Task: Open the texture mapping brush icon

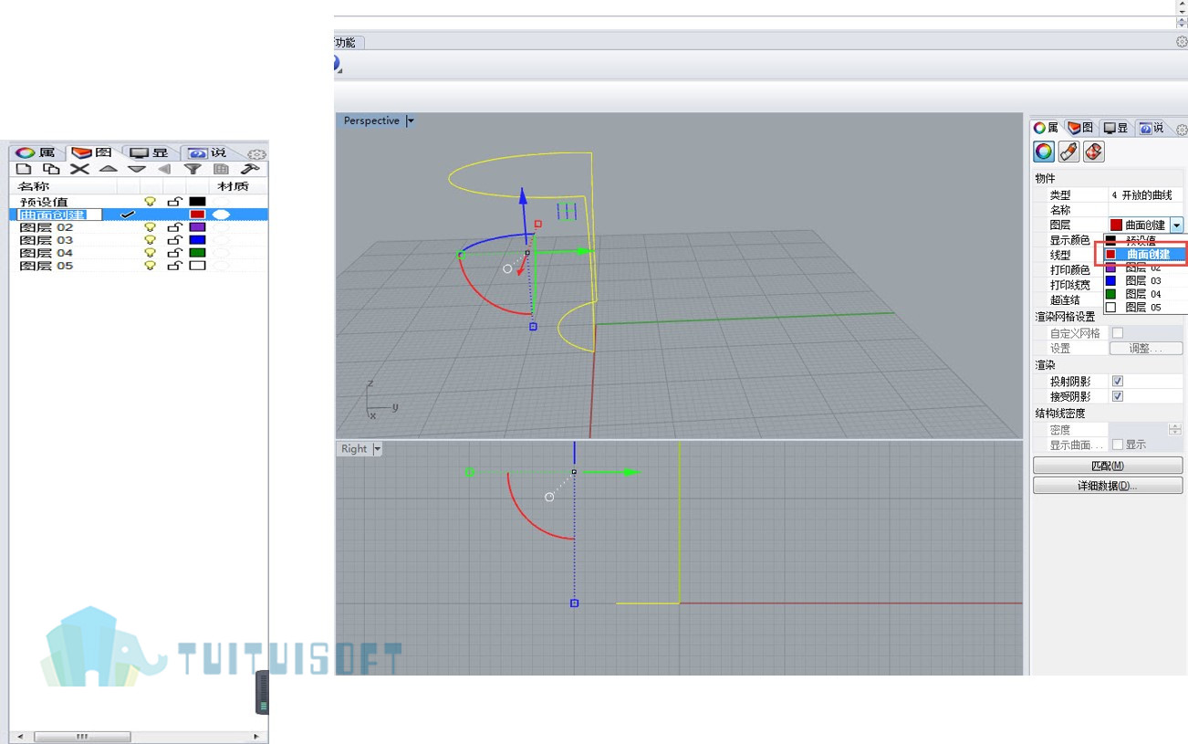Action: (x=1068, y=152)
